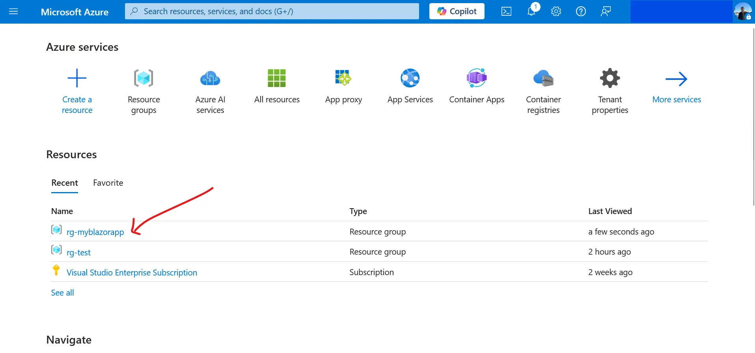Click the page vertical scrollbar
Screen dimensions: 755x353
coord(753,116)
